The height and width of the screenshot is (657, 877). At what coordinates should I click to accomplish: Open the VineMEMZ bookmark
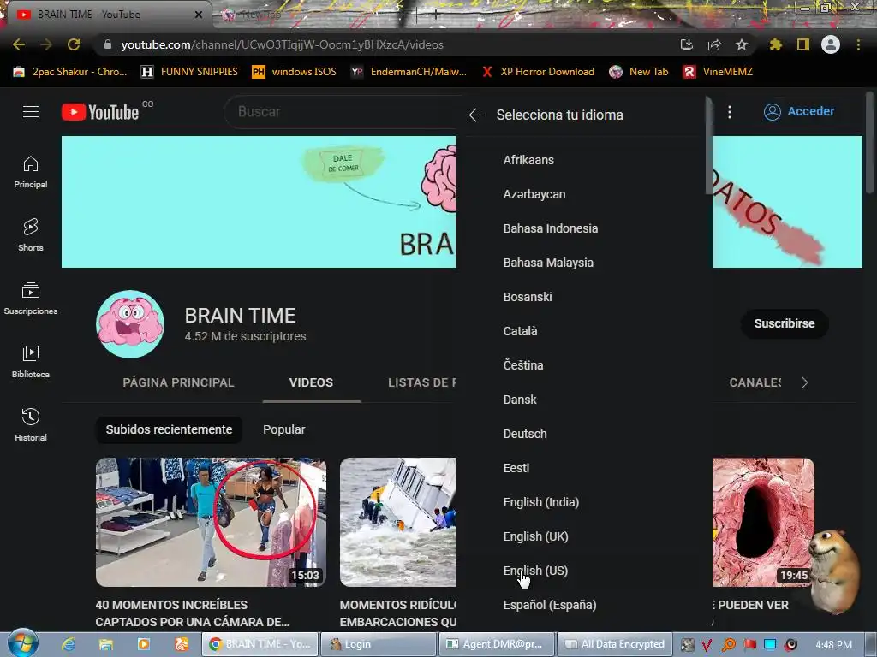(718, 72)
